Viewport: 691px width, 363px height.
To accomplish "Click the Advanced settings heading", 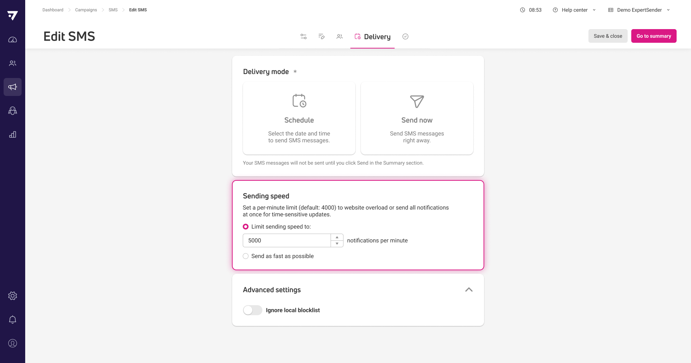I will click(x=272, y=290).
